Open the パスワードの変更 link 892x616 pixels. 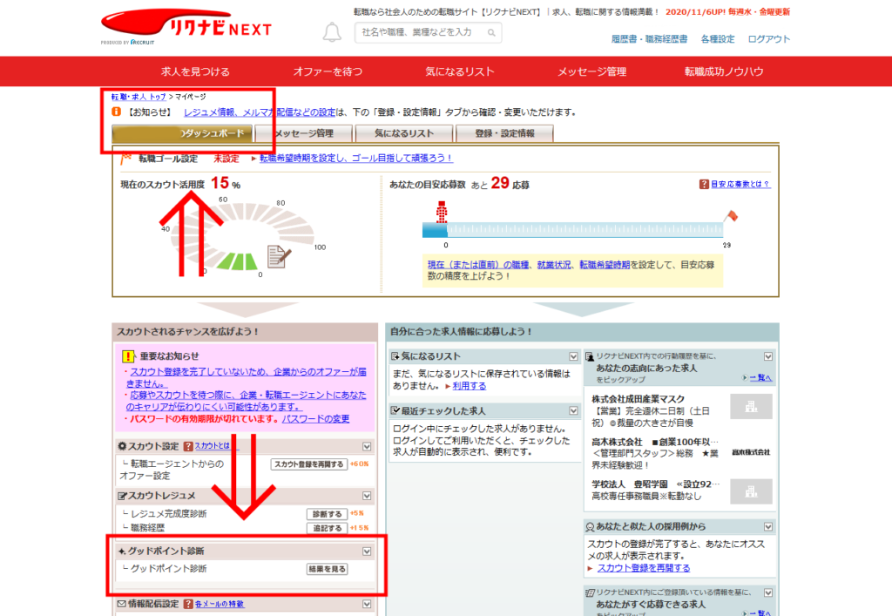pyautogui.click(x=315, y=418)
